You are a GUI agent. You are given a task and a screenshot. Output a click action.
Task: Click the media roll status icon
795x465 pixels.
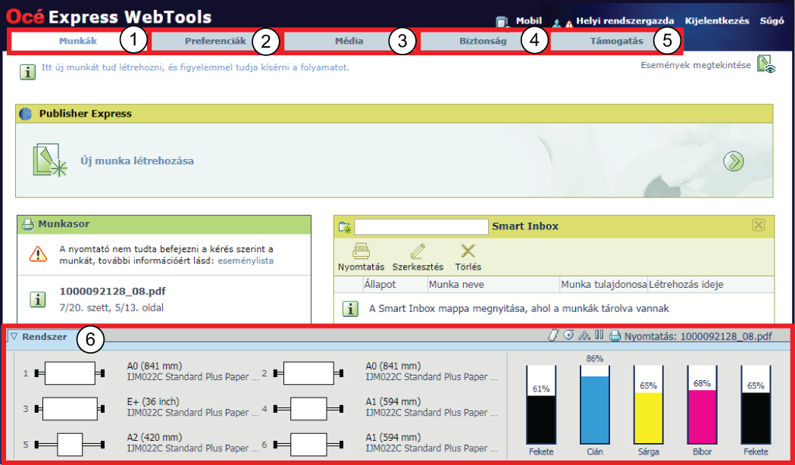click(569, 335)
